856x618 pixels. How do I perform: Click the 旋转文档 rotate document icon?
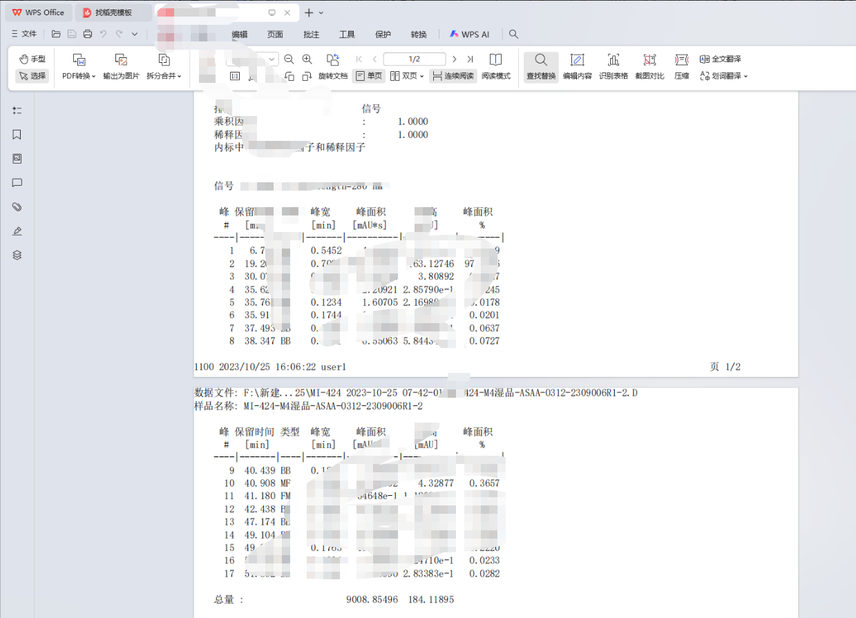332,59
